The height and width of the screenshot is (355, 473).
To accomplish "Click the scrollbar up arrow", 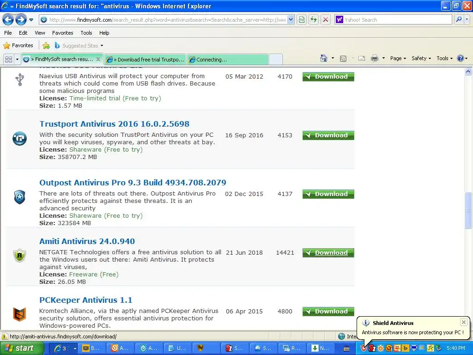I will [x=468, y=71].
